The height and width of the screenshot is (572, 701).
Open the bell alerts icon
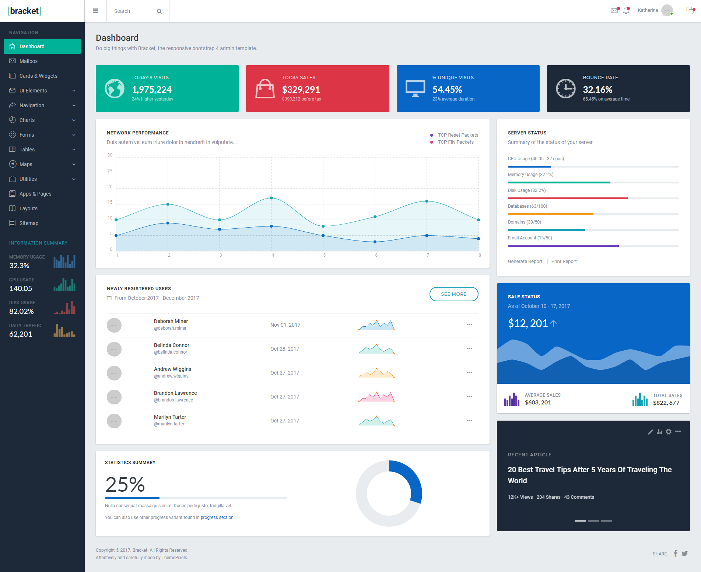(626, 11)
